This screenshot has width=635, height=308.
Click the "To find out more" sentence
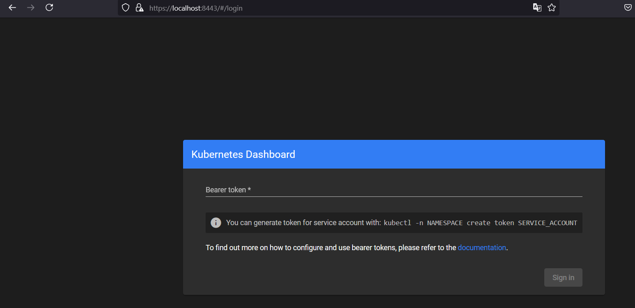point(331,247)
